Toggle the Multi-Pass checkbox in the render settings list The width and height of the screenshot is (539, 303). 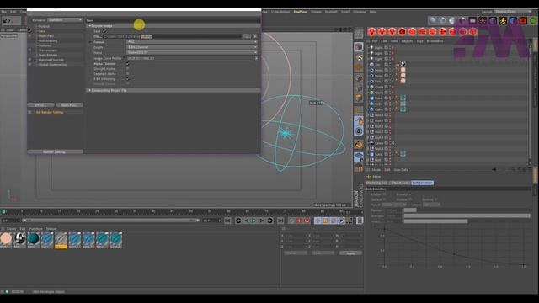click(30, 35)
